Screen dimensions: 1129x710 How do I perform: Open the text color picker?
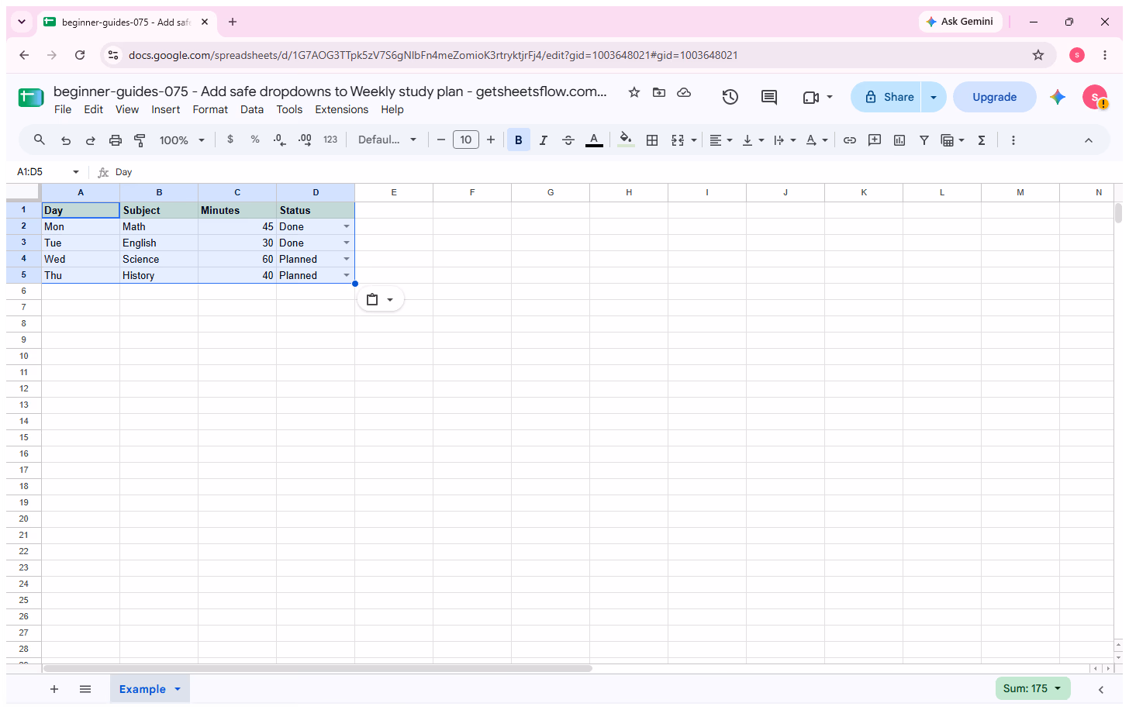(x=594, y=140)
